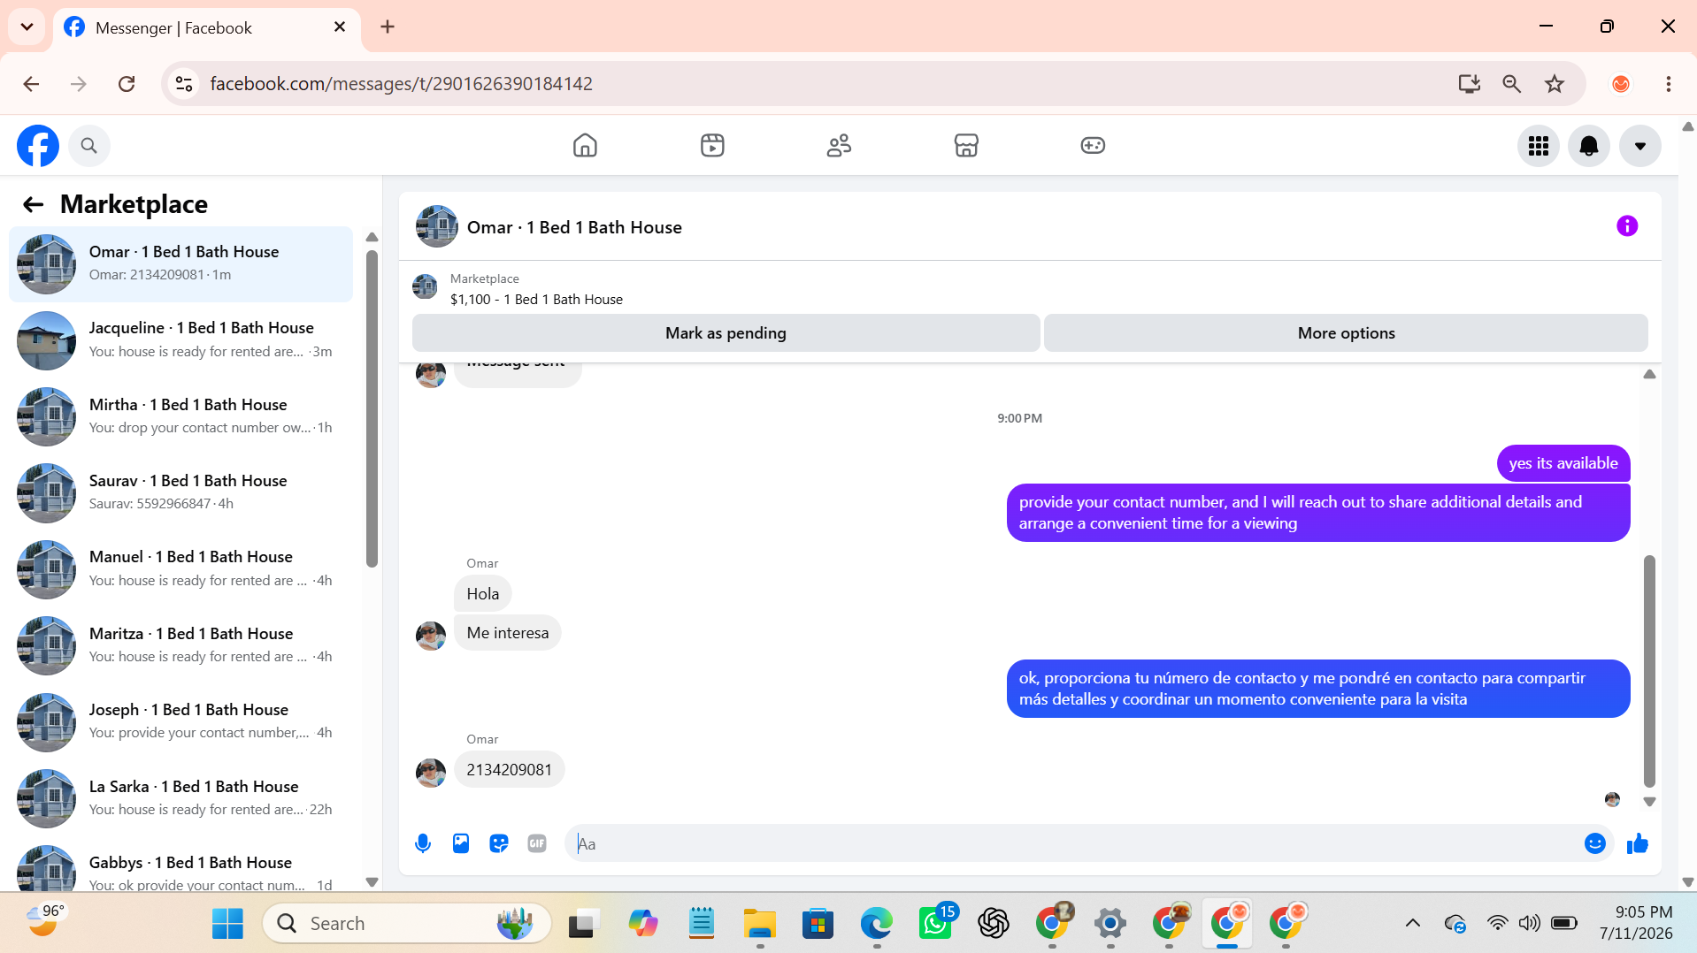Open a new browser tab
This screenshot has width=1697, height=953.
[388, 27]
